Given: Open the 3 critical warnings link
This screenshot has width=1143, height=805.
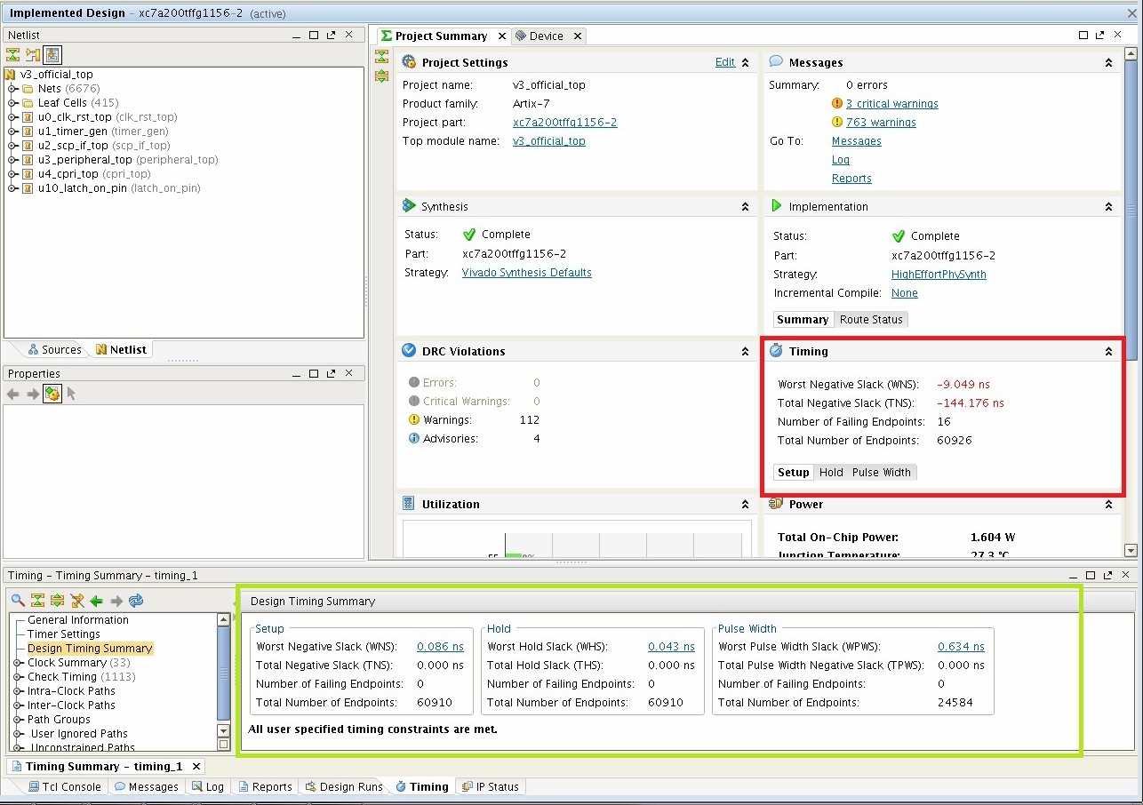Looking at the screenshot, I should coord(891,104).
